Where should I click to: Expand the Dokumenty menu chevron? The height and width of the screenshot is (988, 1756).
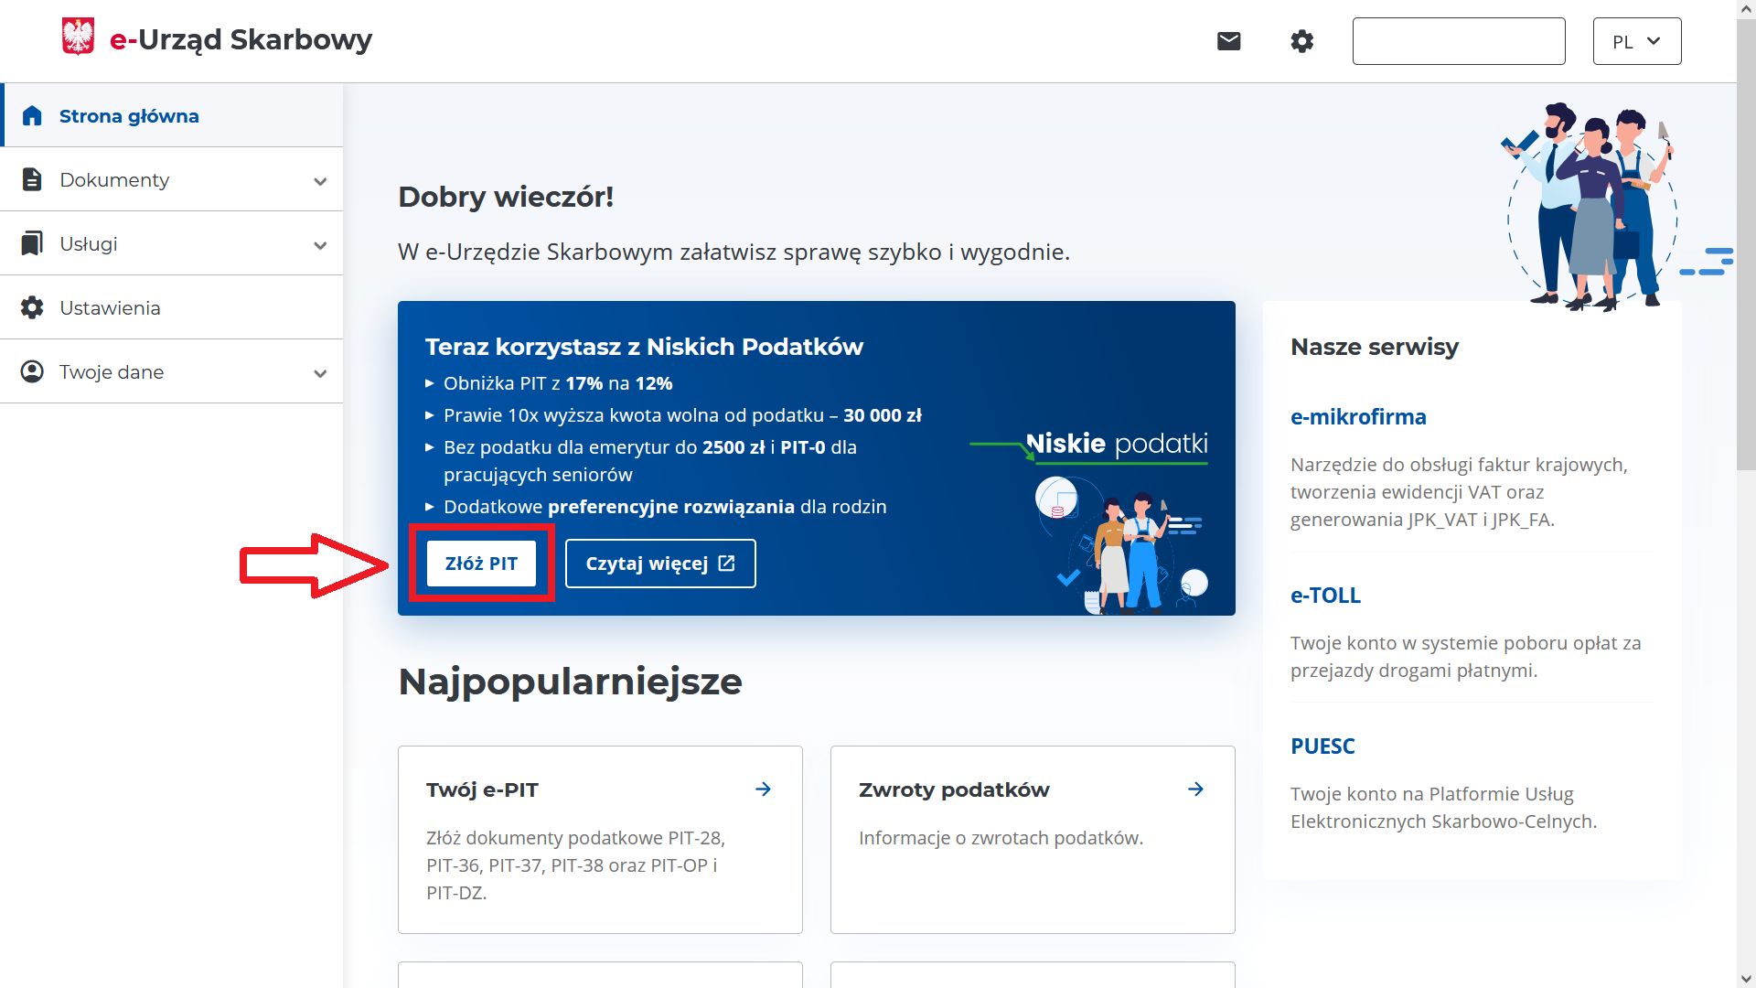click(x=320, y=181)
